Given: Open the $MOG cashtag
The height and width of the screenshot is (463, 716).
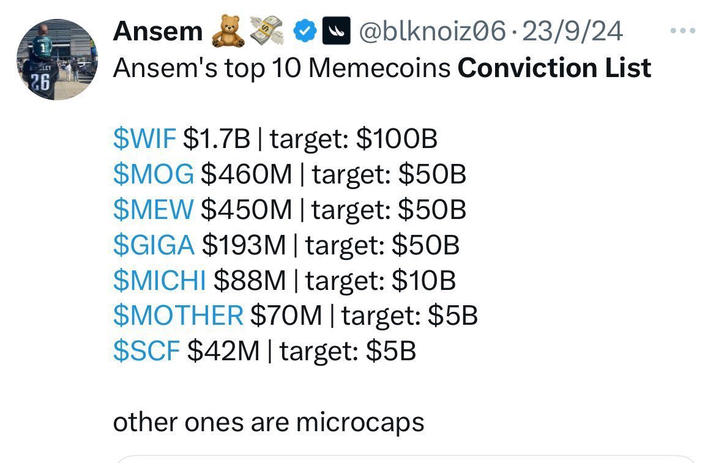Looking at the screenshot, I should 153,175.
